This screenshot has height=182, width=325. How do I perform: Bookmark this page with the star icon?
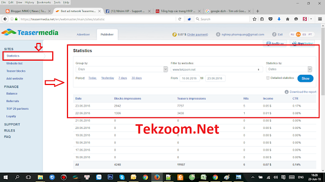tap(254, 19)
